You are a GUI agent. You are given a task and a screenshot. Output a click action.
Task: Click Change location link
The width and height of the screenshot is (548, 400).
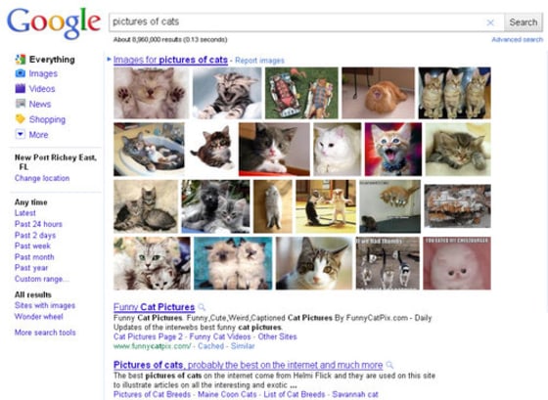click(42, 178)
